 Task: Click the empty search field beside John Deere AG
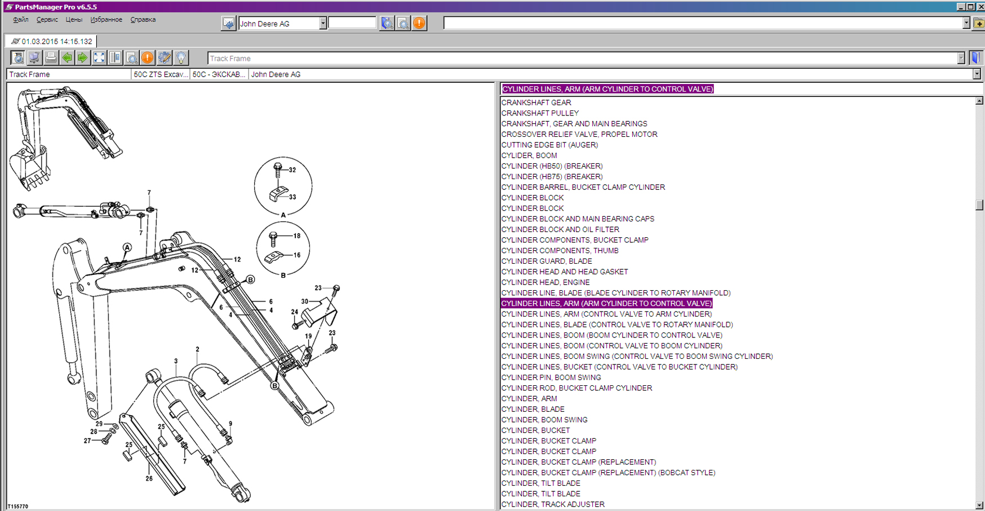[352, 23]
